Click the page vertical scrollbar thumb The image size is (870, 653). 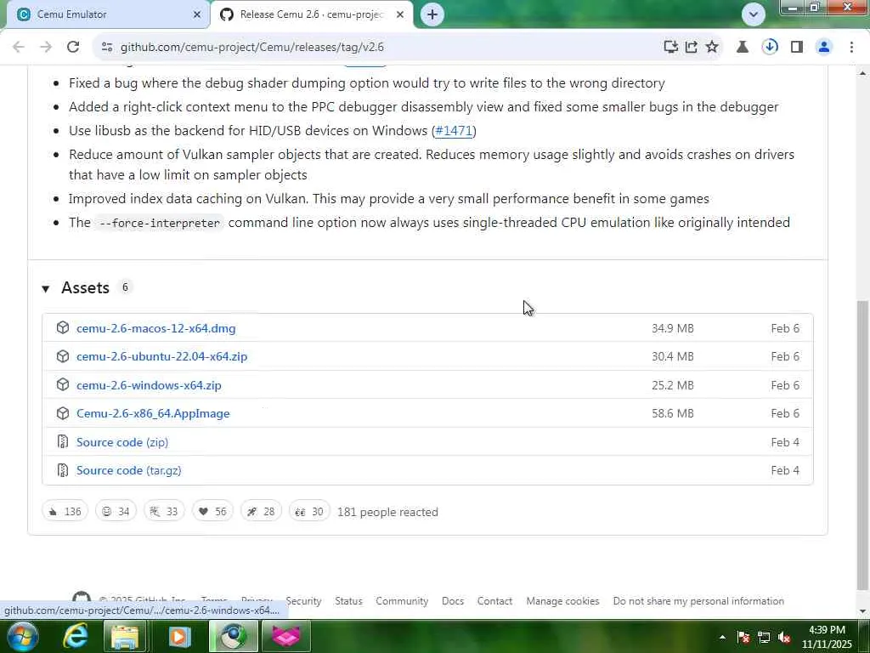coord(862,447)
